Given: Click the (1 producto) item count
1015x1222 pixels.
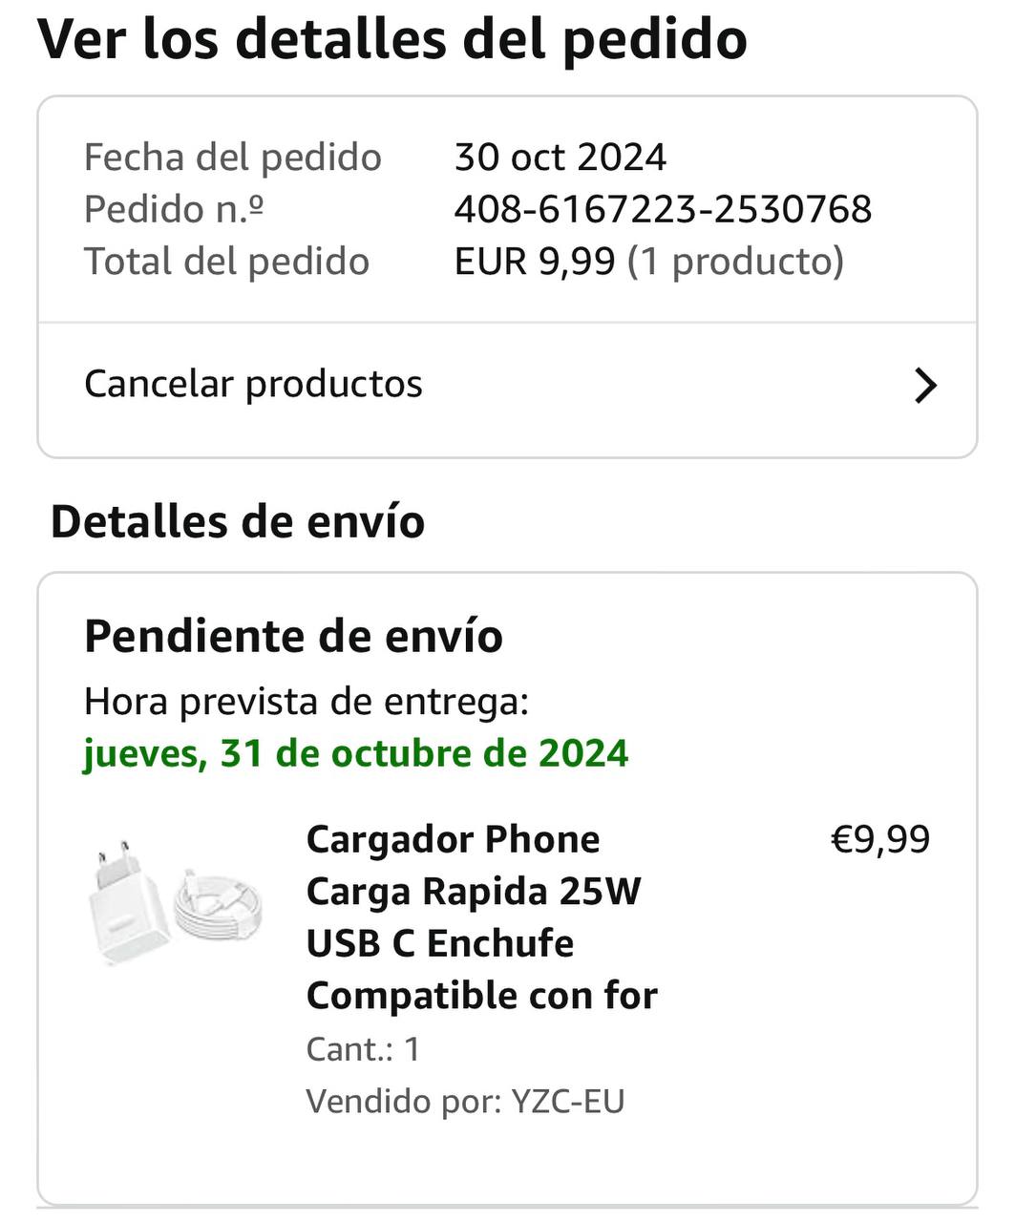Looking at the screenshot, I should point(735,261).
